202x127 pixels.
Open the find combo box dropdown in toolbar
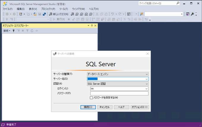point(182,14)
